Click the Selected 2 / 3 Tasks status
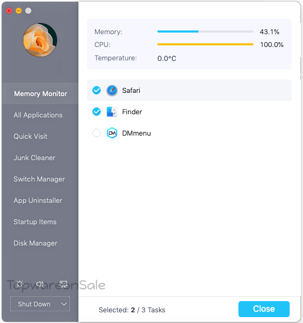This screenshot has width=303, height=323. (x=132, y=310)
